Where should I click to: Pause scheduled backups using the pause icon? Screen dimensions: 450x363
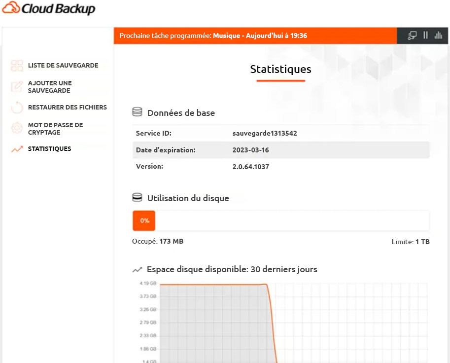click(x=425, y=35)
